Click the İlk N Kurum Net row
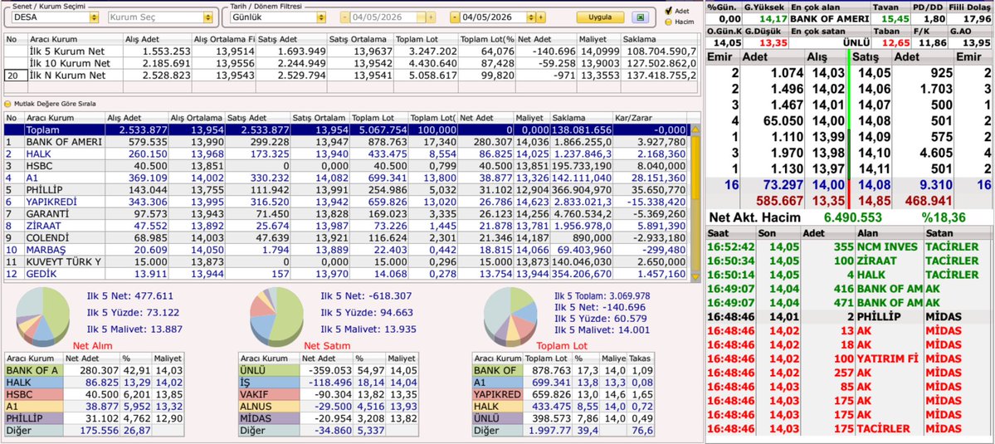 coord(350,76)
